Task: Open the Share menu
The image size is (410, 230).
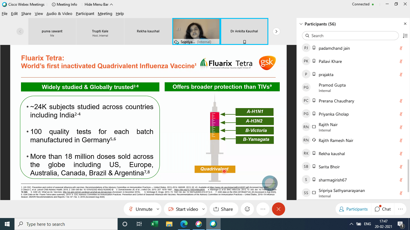Action: click(26, 13)
